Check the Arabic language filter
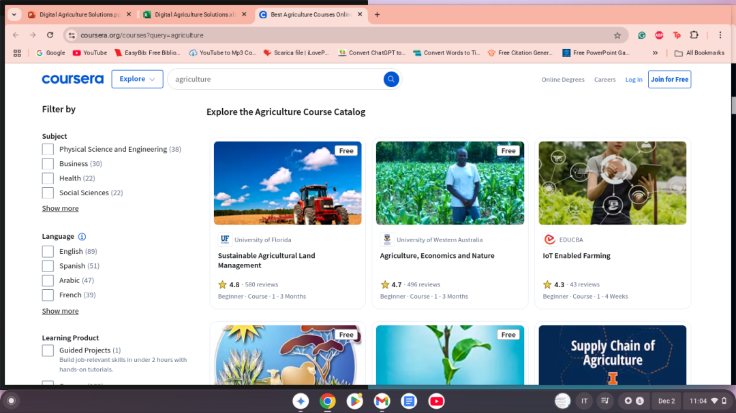Image resolution: width=736 pixels, height=413 pixels. pos(48,280)
